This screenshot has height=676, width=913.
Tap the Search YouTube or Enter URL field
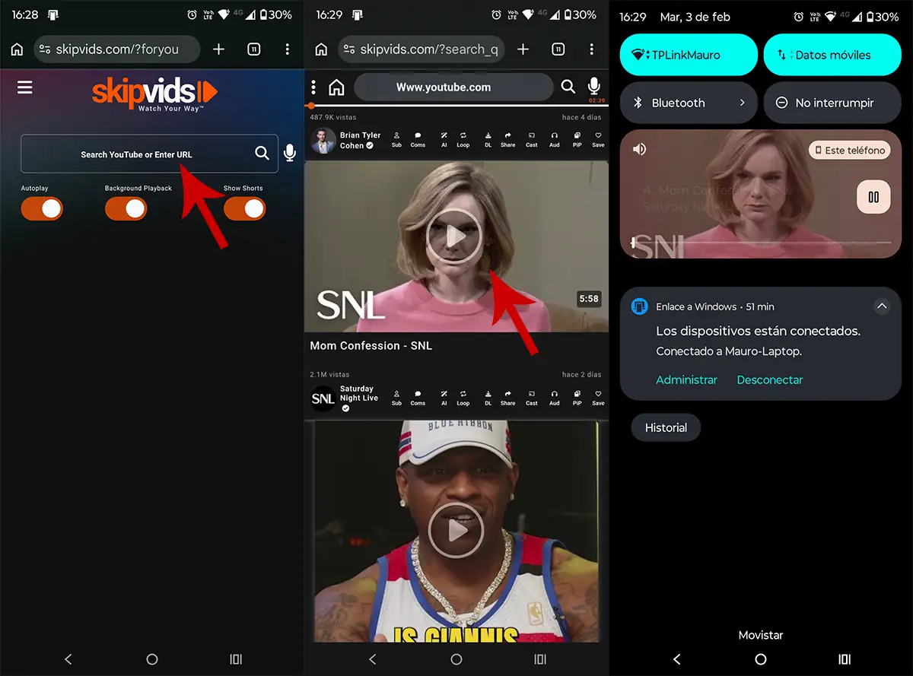tap(137, 153)
